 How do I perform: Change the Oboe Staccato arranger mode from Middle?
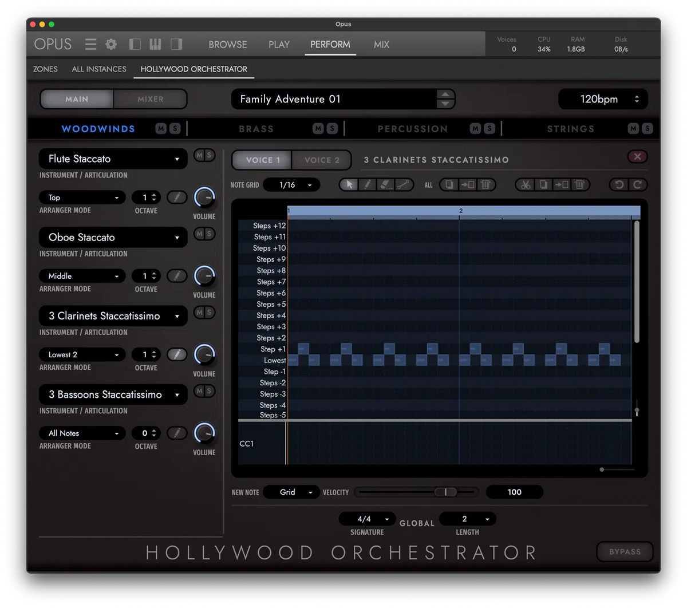(x=82, y=276)
